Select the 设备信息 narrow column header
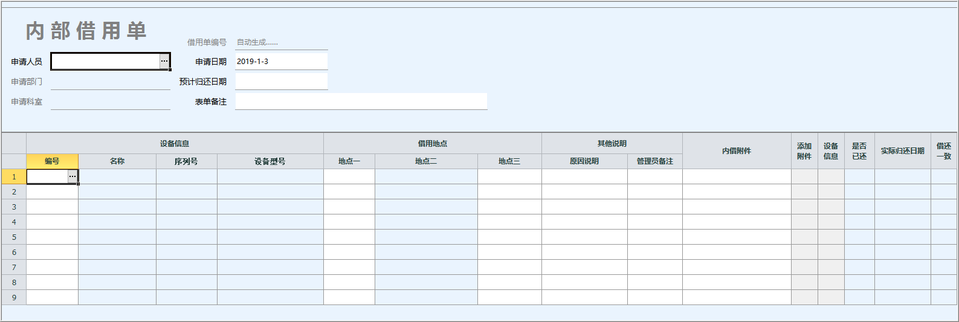This screenshot has height=322, width=959. coord(831,151)
